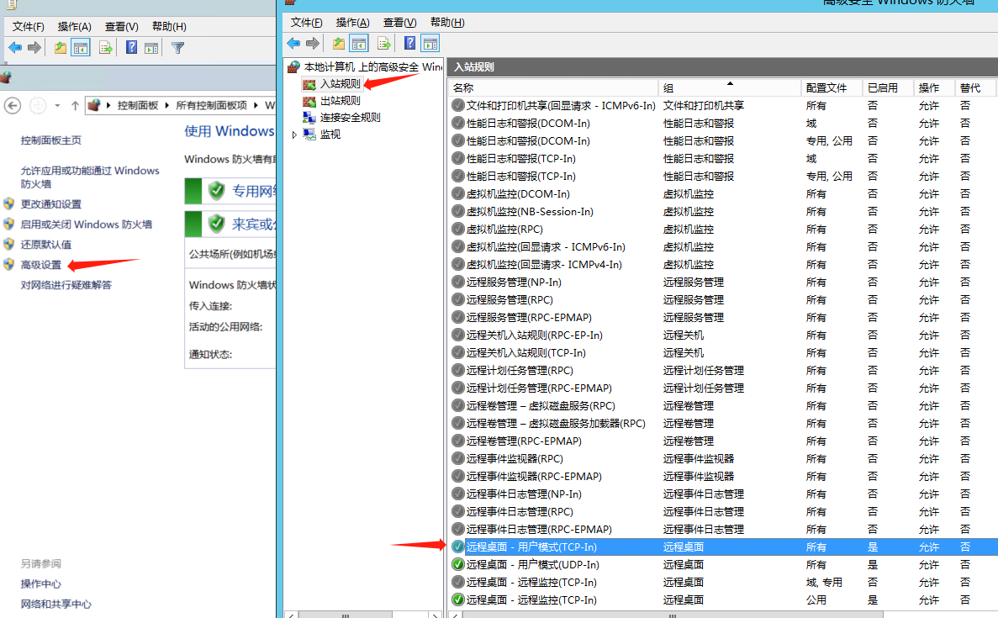Sort rules by the 已启用 column header

[x=888, y=87]
